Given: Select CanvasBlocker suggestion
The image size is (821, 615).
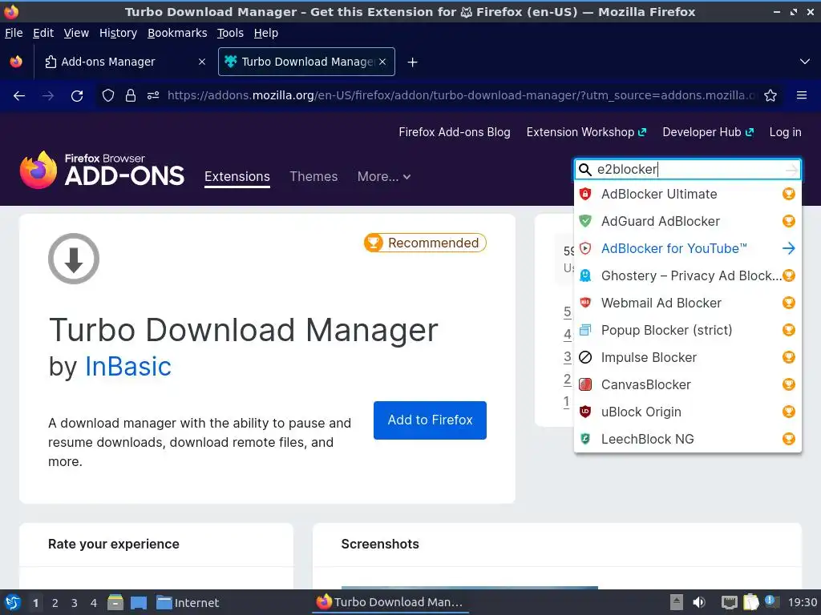Looking at the screenshot, I should pyautogui.click(x=687, y=384).
